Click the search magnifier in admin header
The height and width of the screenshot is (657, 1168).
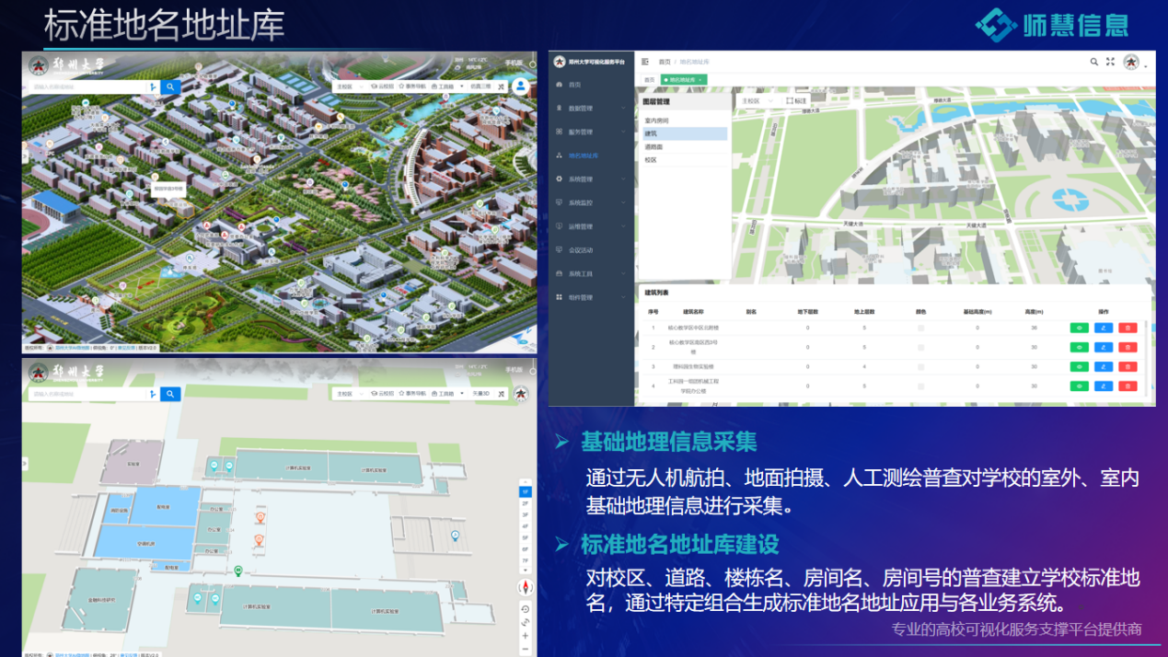1093,62
